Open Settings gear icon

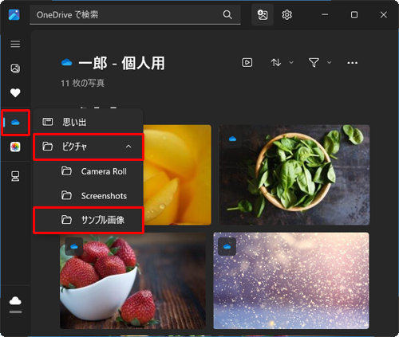point(286,14)
